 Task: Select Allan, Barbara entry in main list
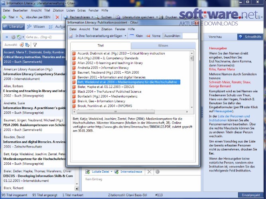(x=34, y=91)
